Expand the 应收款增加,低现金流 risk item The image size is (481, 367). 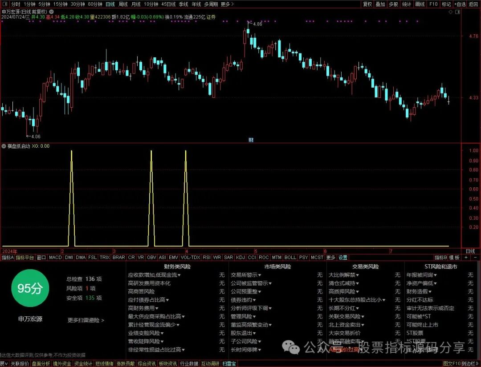tap(154, 275)
